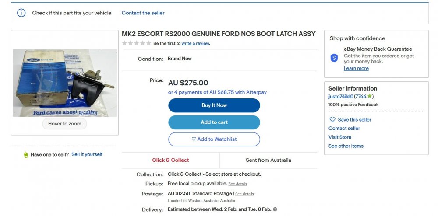Add the boot latch to cart

coord(214,122)
